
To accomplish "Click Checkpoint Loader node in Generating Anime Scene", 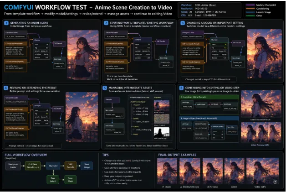I will tap(15, 35).
